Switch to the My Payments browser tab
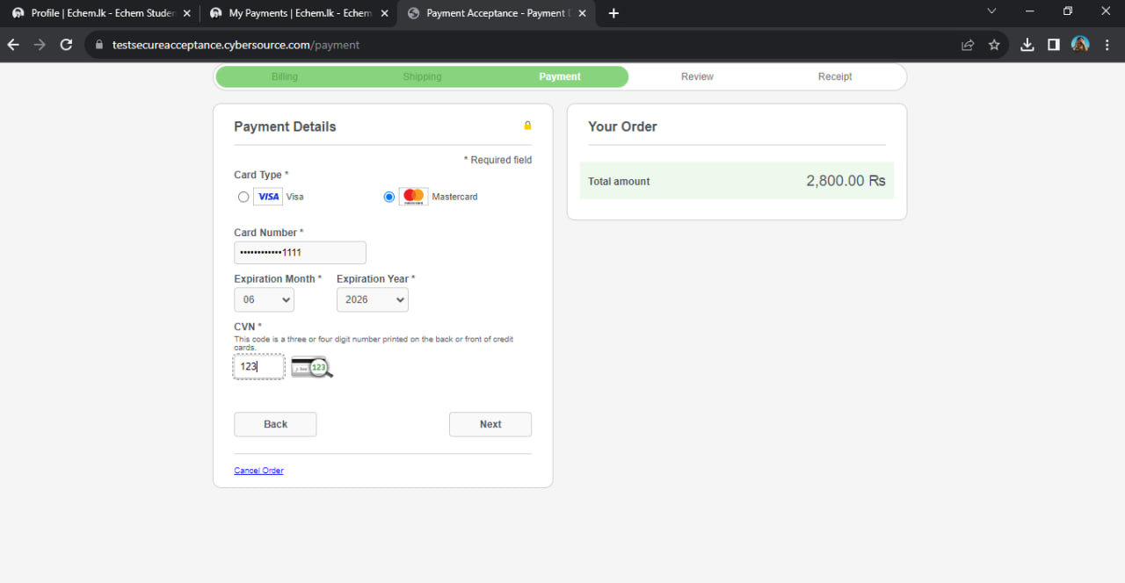 298,13
